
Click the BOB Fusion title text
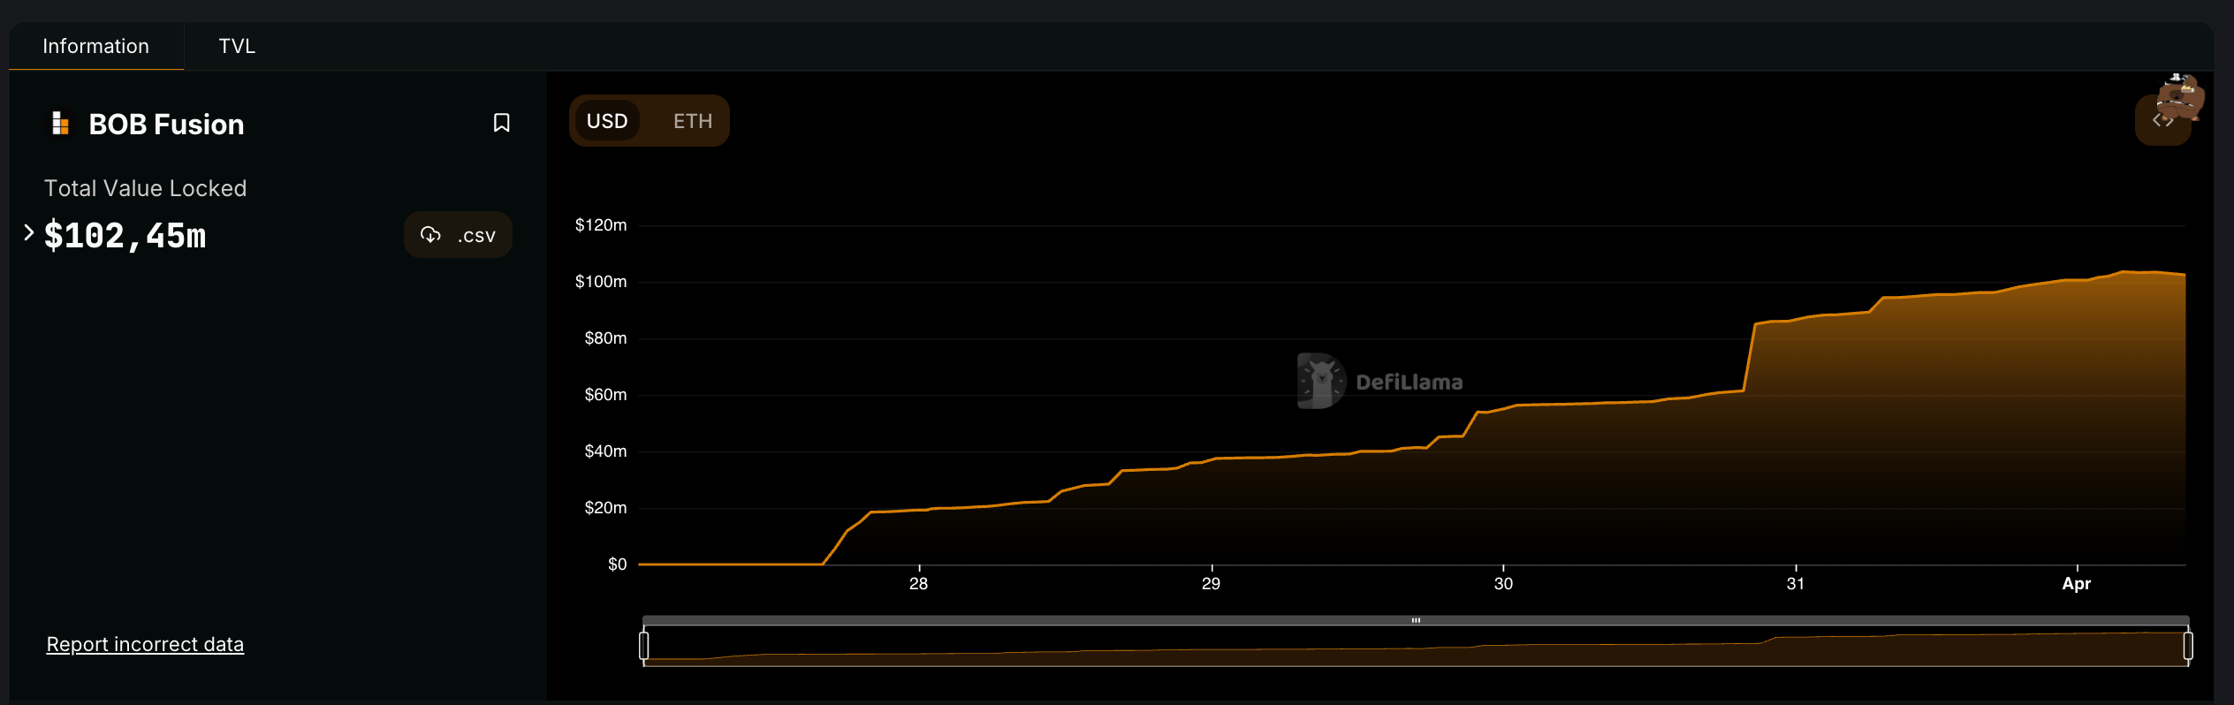(x=166, y=124)
